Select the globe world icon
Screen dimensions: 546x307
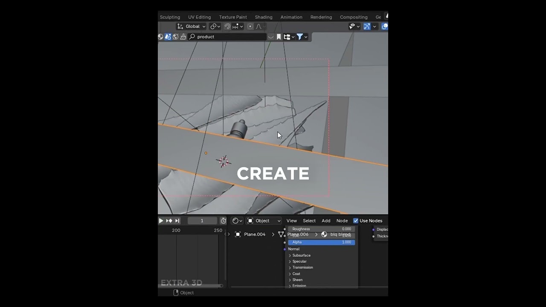pos(175,37)
